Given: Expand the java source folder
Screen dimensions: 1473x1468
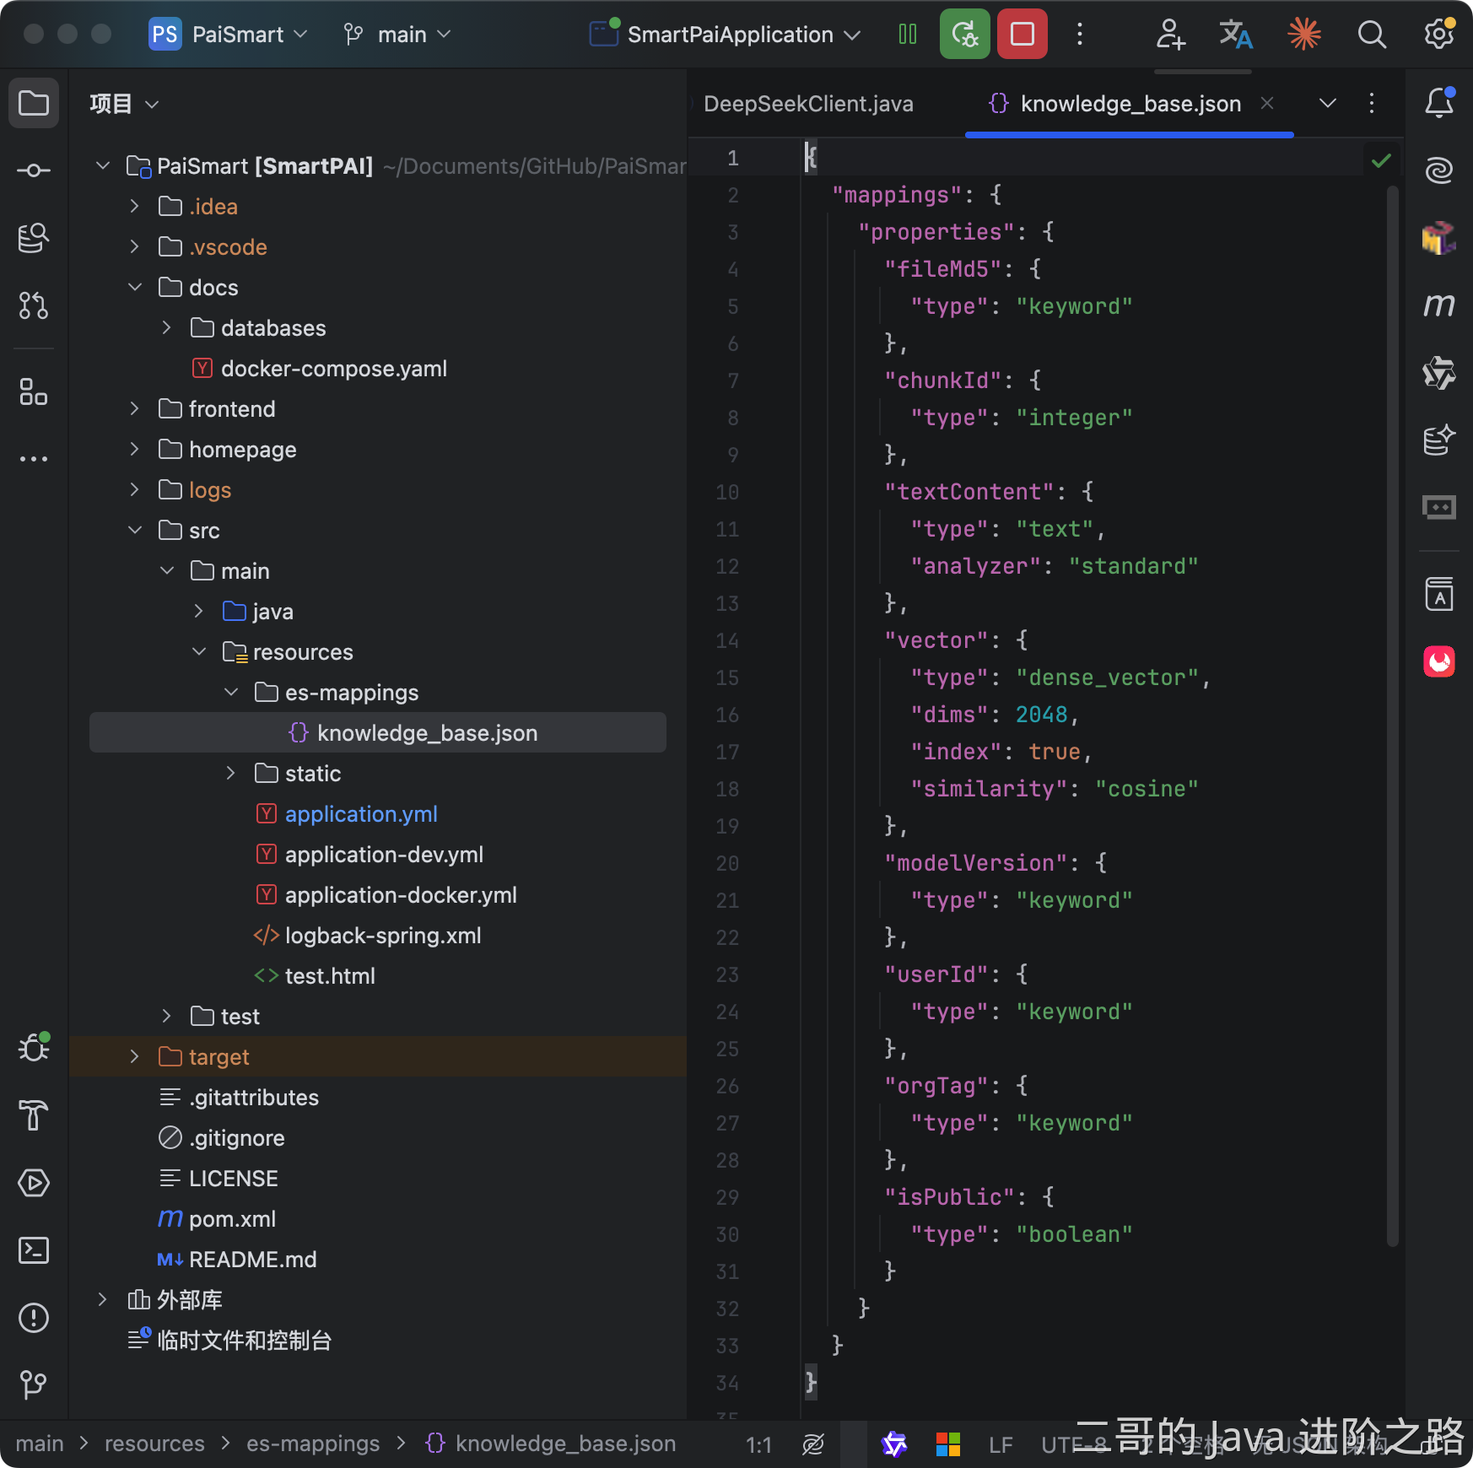Looking at the screenshot, I should [x=198, y=612].
